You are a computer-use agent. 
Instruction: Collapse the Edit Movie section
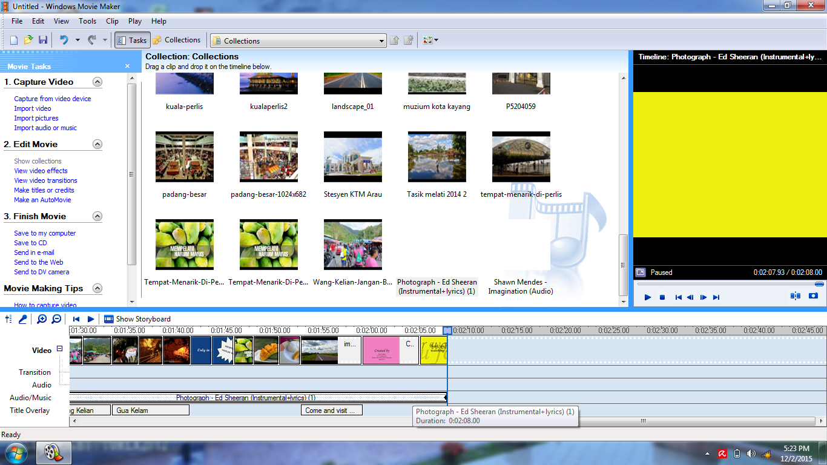coord(97,144)
